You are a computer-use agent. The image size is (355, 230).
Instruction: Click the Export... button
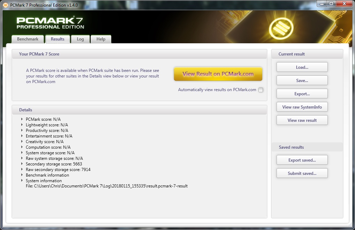[302, 94]
